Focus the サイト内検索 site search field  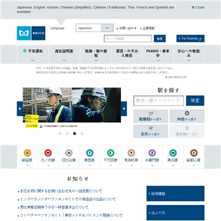128,39
